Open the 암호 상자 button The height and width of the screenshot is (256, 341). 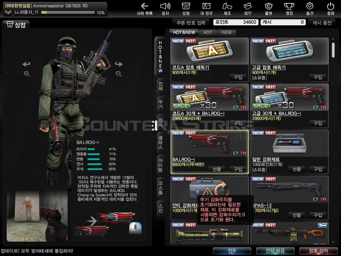pyautogui.click(x=318, y=251)
